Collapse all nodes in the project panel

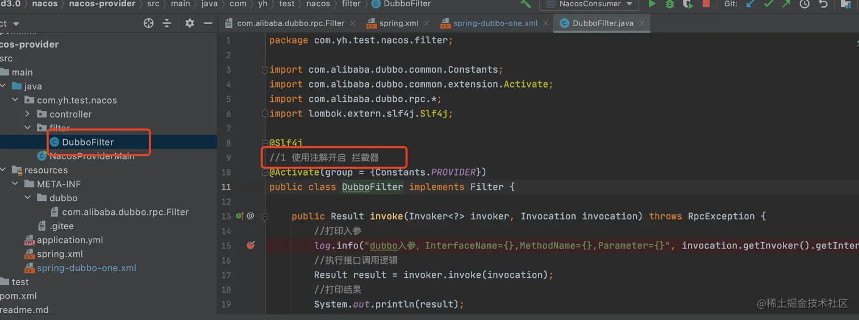click(167, 23)
